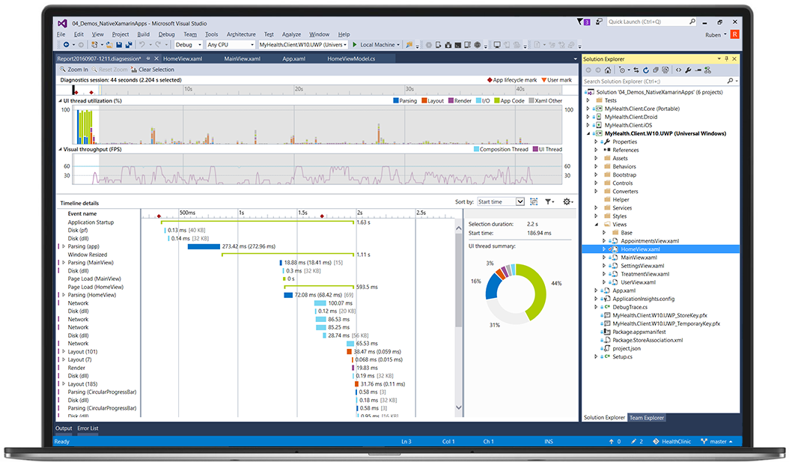Click the Save All icon in main toolbar

[x=129, y=45]
